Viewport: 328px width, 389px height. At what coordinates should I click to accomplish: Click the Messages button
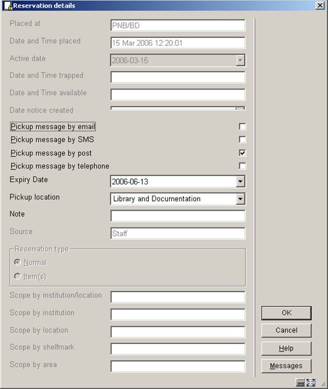click(x=286, y=366)
